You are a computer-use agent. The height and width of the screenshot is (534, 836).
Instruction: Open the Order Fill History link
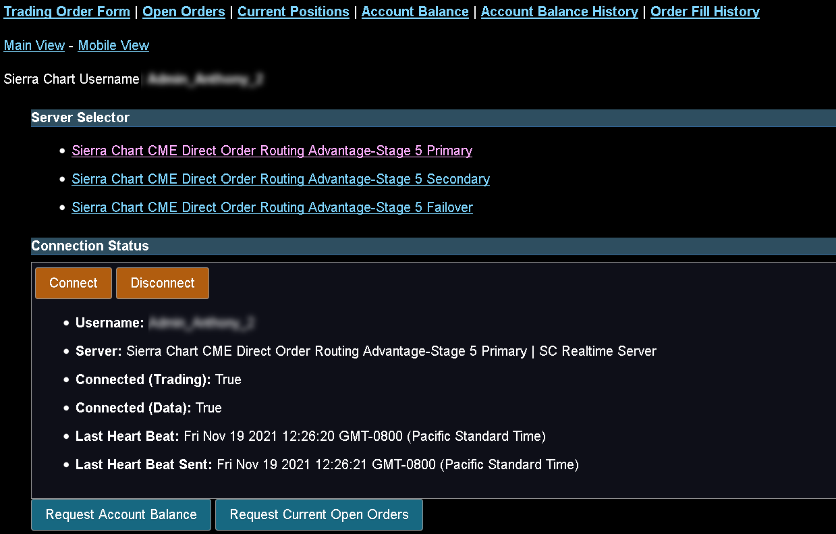705,11
